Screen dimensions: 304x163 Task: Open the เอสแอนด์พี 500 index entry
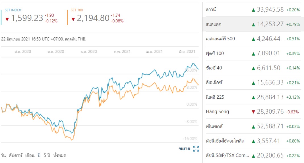[x=220, y=39]
